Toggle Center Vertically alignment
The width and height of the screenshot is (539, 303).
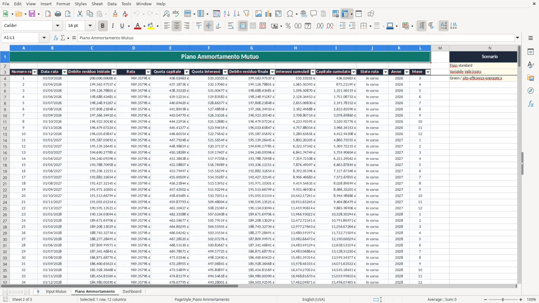(x=208, y=26)
